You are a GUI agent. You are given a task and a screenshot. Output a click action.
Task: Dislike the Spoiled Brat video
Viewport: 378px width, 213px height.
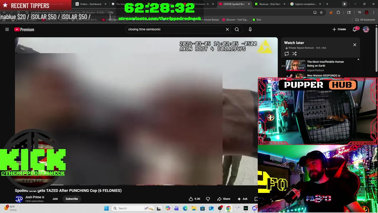click(x=208, y=199)
